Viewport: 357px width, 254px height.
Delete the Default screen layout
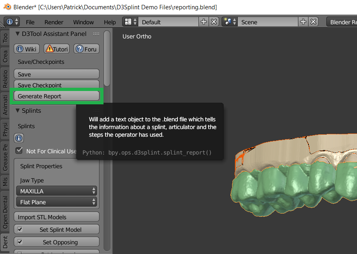click(214, 22)
